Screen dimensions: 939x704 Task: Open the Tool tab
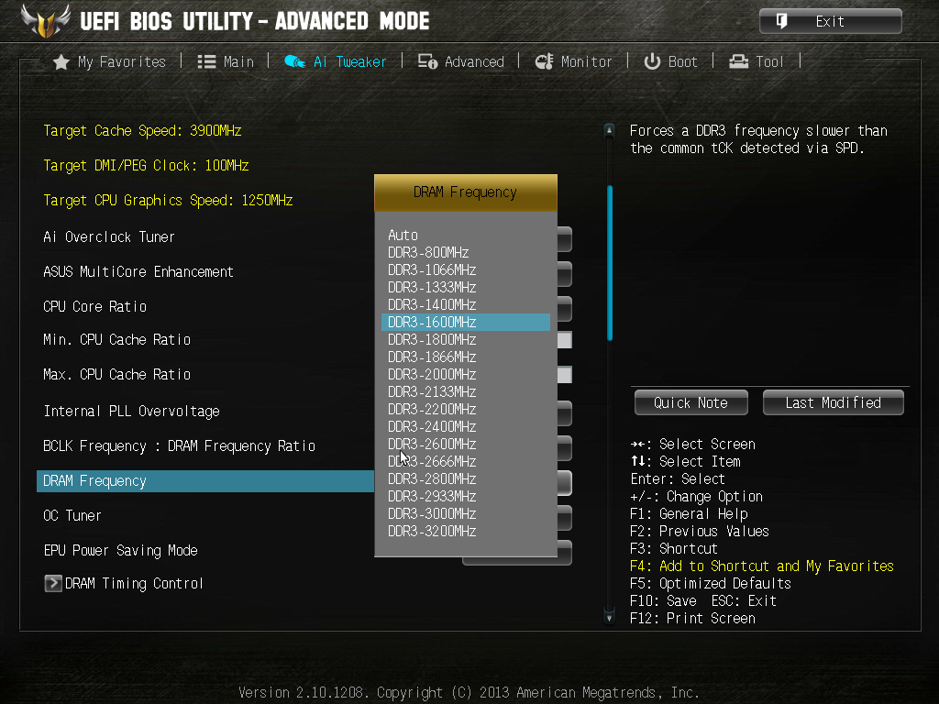point(757,61)
